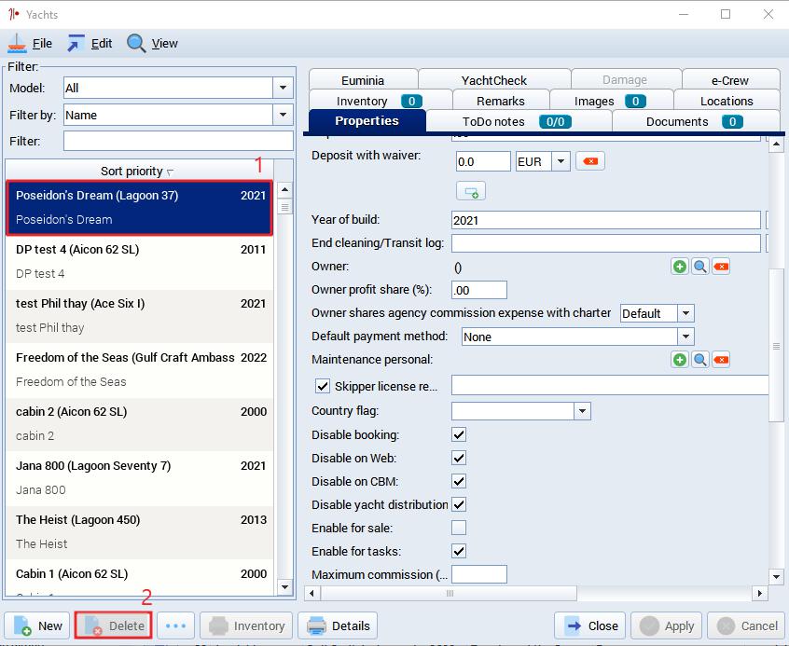The image size is (789, 646).
Task: Click the New yacht button
Action: coord(37,625)
